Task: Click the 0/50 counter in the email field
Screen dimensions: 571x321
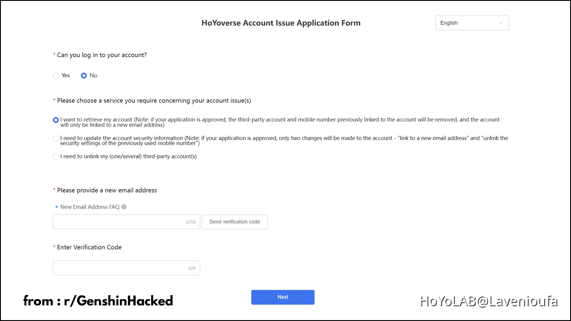Action: pos(190,222)
